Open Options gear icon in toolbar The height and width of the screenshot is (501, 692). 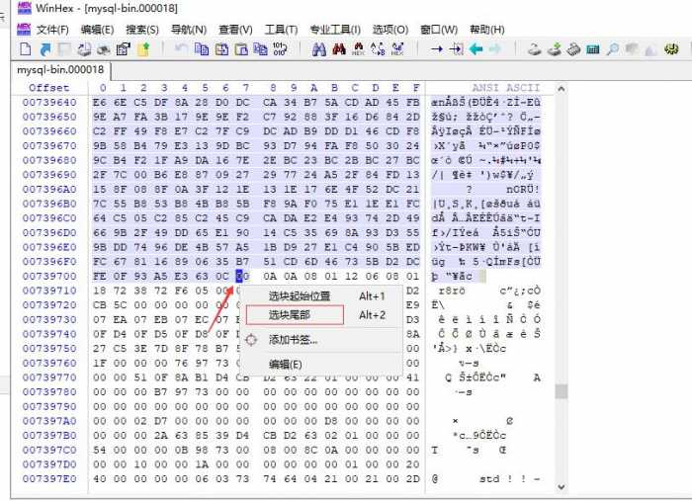click(x=671, y=48)
